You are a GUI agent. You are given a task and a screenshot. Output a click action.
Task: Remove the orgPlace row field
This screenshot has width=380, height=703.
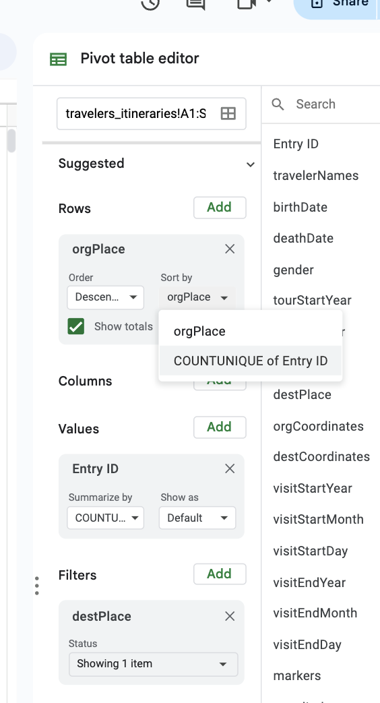[x=230, y=249]
